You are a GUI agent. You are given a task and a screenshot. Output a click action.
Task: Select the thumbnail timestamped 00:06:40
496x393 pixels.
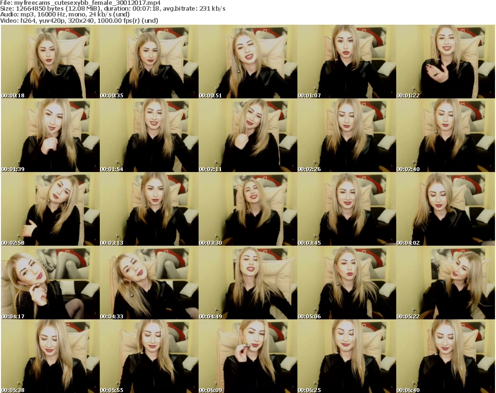[x=446, y=356]
